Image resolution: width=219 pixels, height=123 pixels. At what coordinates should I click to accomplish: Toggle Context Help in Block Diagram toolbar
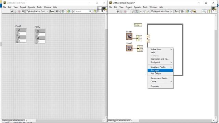(x=209, y=11)
